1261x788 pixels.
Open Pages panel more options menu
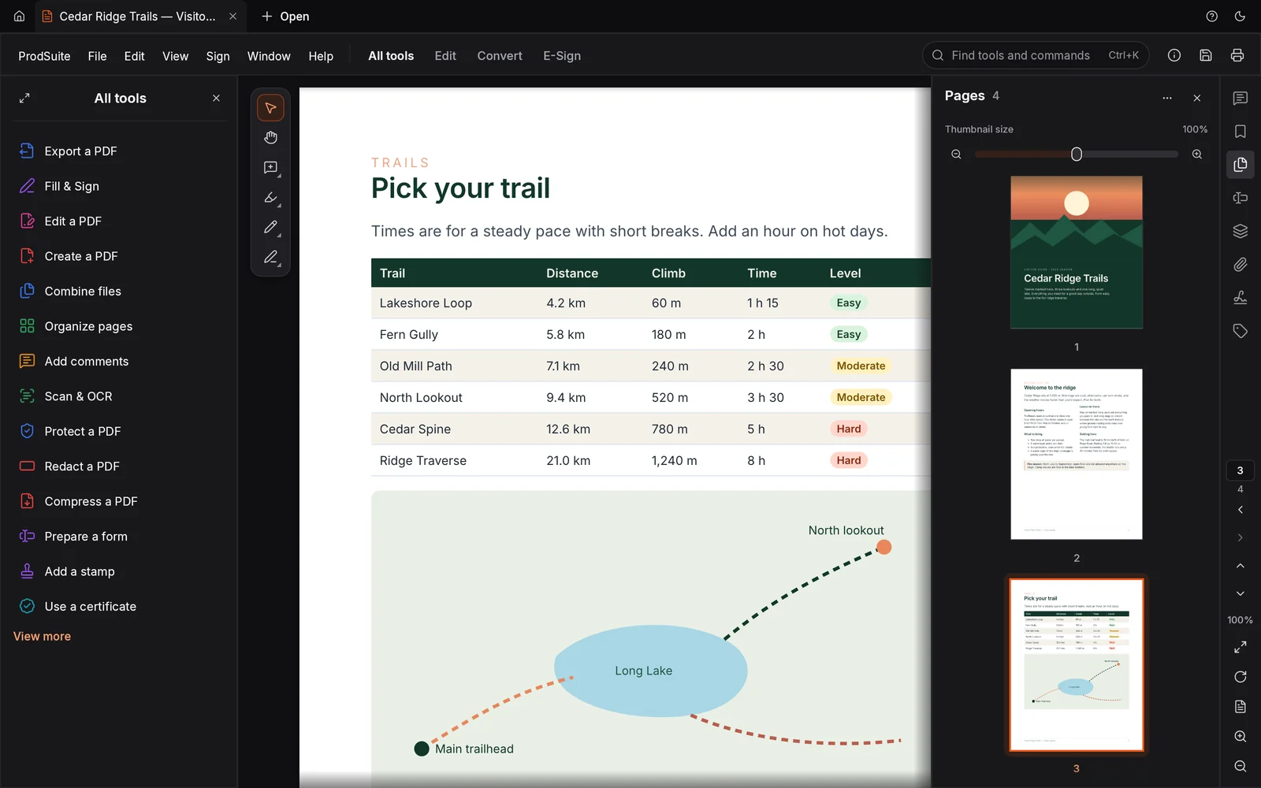[x=1167, y=98]
